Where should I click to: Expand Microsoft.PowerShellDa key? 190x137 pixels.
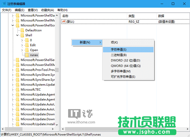pos(13,16)
